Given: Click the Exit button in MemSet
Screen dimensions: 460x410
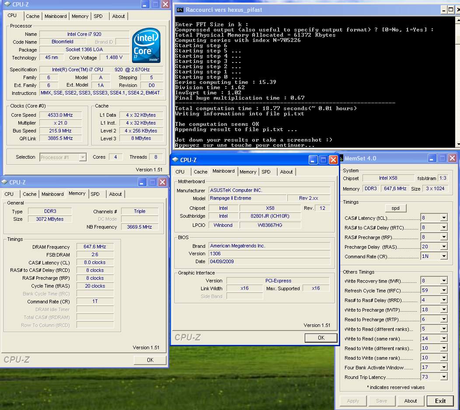Looking at the screenshot, I should 440,401.
